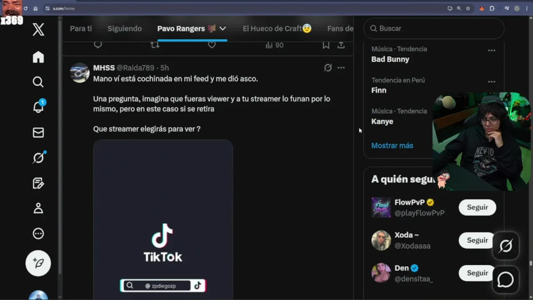533x300 pixels.
Task: Open @Raida789 handle link
Action: [135, 68]
